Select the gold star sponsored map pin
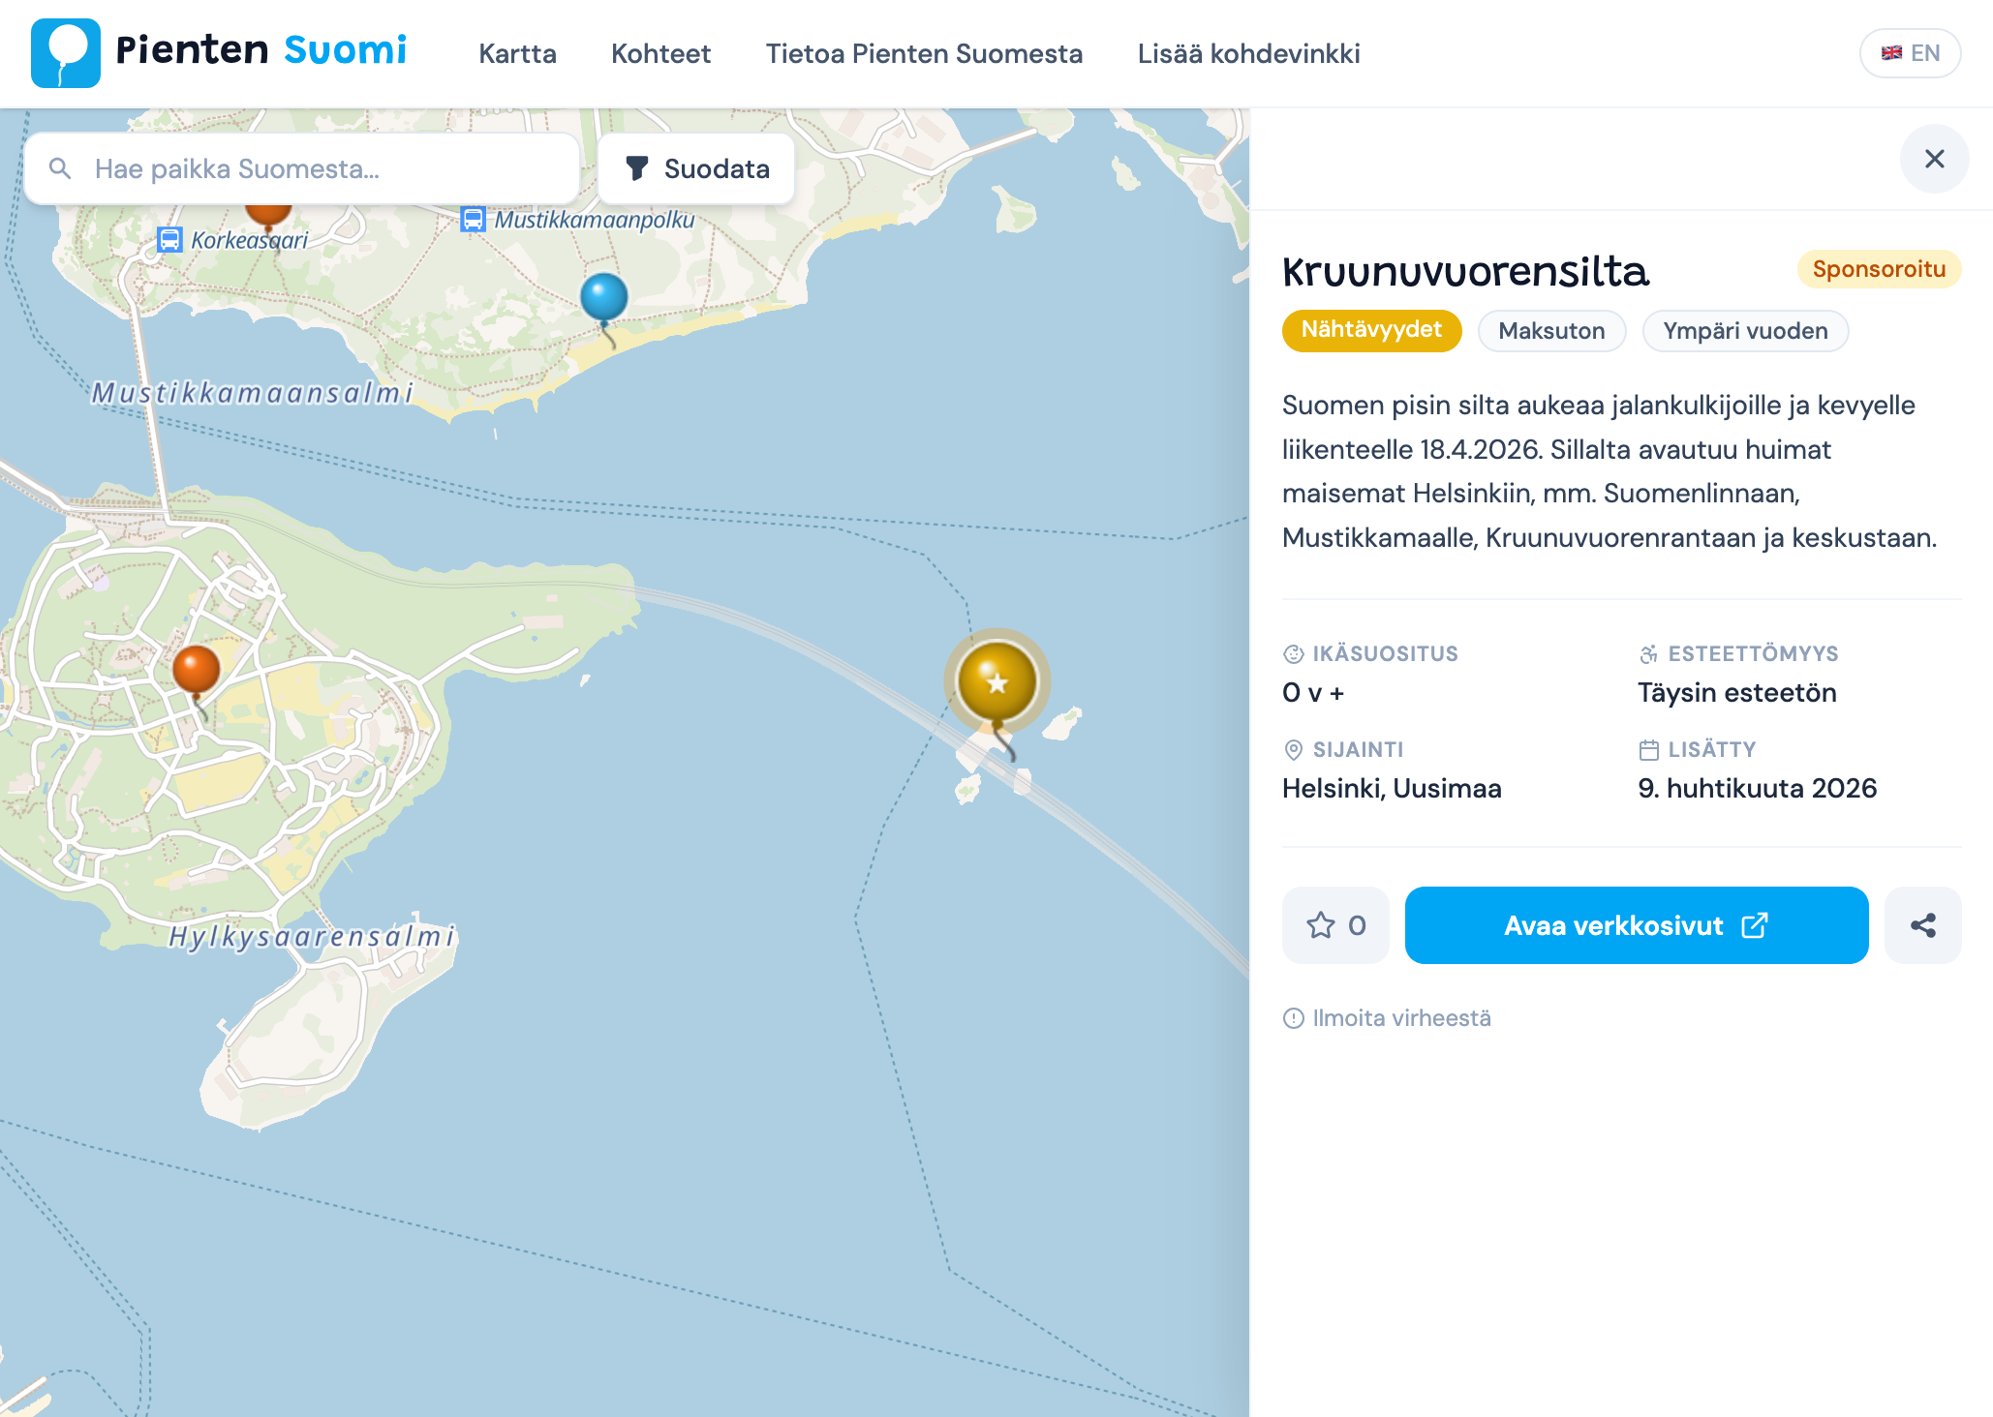This screenshot has width=1993, height=1417. tap(996, 681)
